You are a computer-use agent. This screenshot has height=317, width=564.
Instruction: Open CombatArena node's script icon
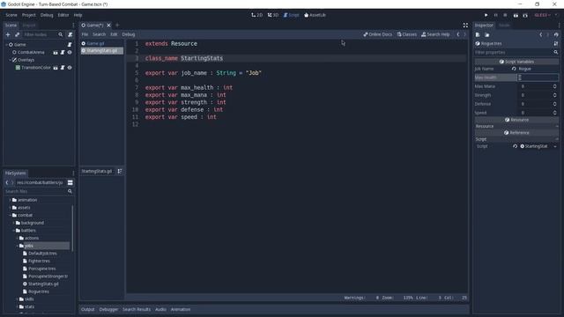[x=63, y=53]
